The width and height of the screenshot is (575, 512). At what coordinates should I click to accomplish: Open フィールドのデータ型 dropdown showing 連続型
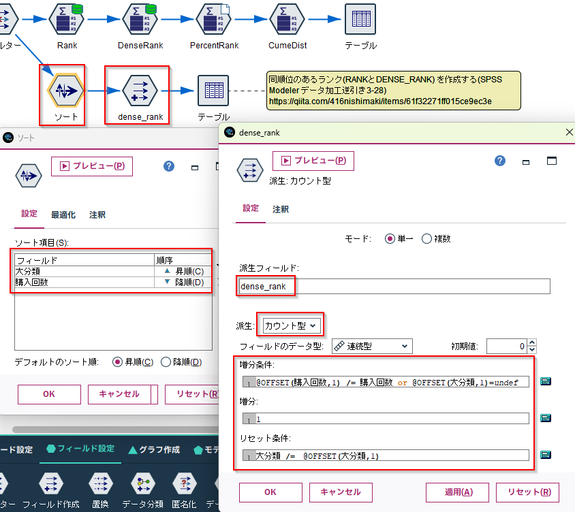pyautogui.click(x=372, y=346)
